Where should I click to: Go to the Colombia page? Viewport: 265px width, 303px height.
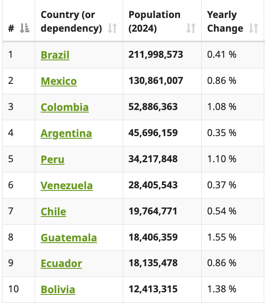[x=65, y=107]
